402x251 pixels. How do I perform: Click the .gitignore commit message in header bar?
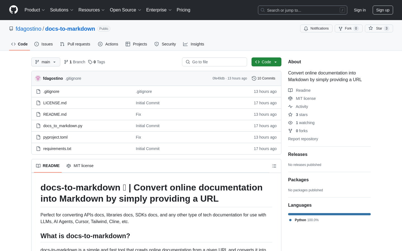tap(73, 78)
